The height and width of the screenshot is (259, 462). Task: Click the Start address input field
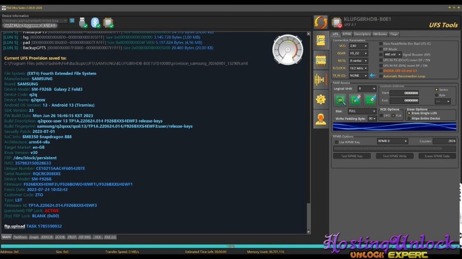click(x=404, y=93)
